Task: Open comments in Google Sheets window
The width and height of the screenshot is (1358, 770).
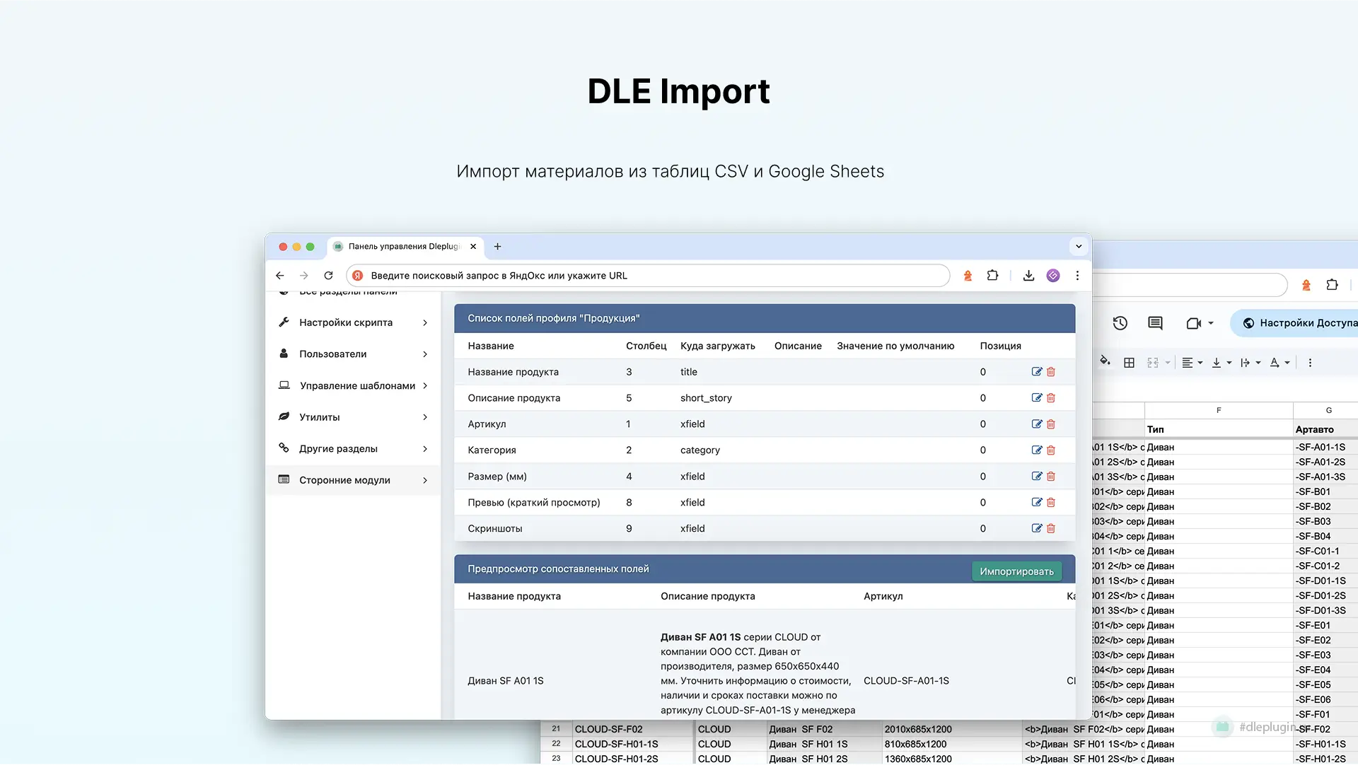Action: (1155, 323)
